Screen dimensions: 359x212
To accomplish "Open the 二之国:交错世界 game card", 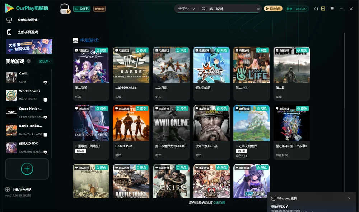I will pos(251,132).
